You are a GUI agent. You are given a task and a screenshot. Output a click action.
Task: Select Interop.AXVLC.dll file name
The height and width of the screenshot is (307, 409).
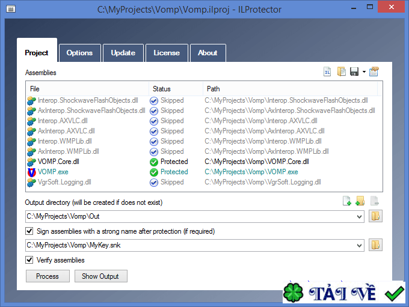tap(63, 121)
